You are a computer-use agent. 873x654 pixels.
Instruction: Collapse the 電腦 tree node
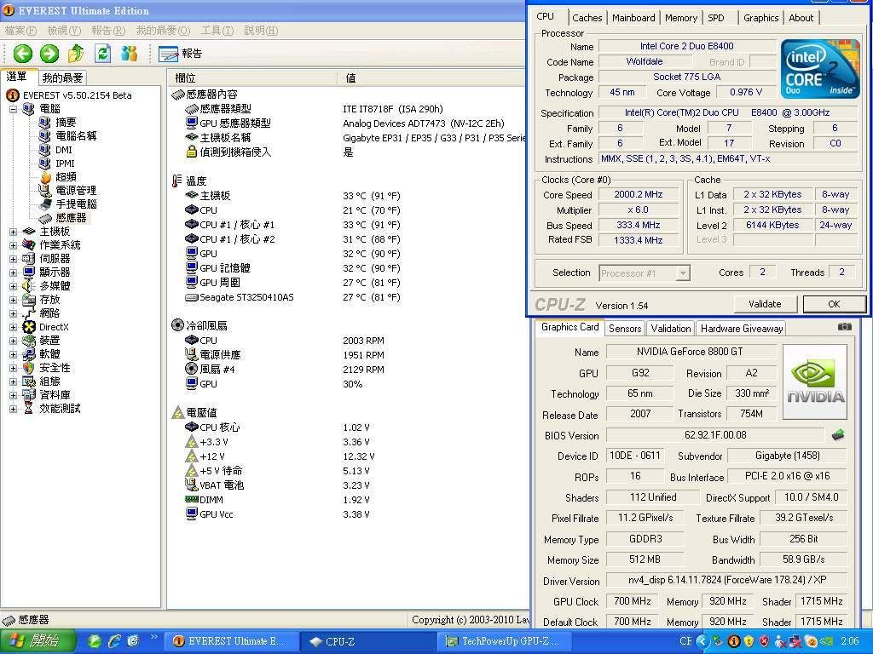click(x=14, y=109)
